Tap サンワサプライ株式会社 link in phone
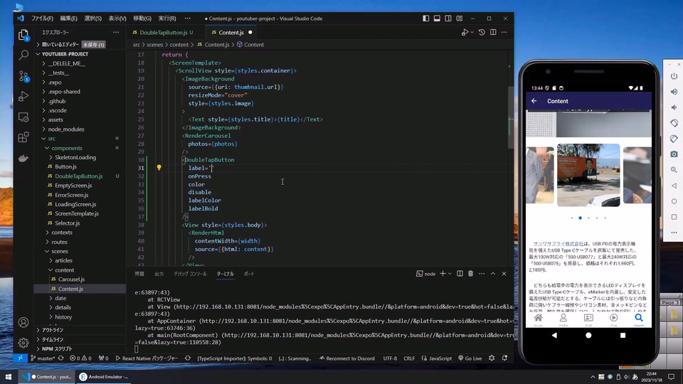Viewport: 683px width, 384px height. (558, 244)
